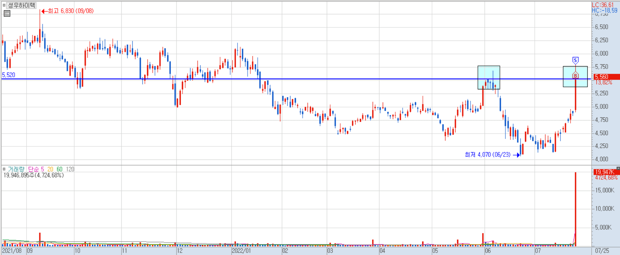Click the blue horizontal price line
Screen dimensions: 620x255
pos(296,79)
